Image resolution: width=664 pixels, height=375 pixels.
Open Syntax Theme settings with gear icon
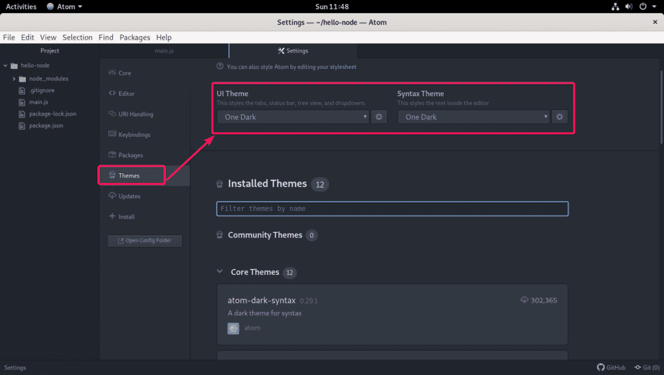tap(559, 117)
